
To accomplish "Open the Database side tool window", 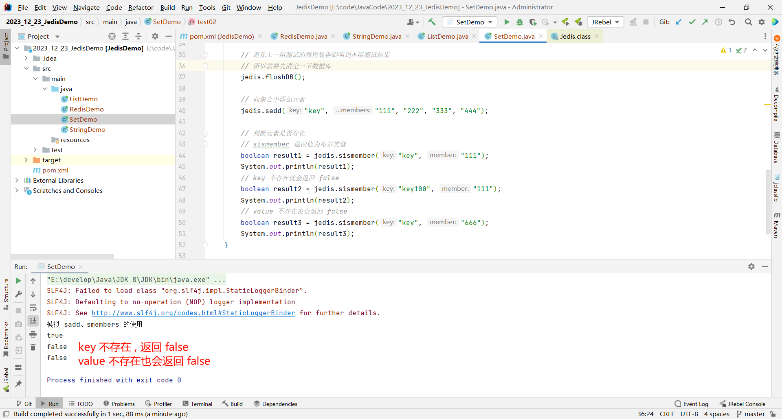I will (x=777, y=148).
